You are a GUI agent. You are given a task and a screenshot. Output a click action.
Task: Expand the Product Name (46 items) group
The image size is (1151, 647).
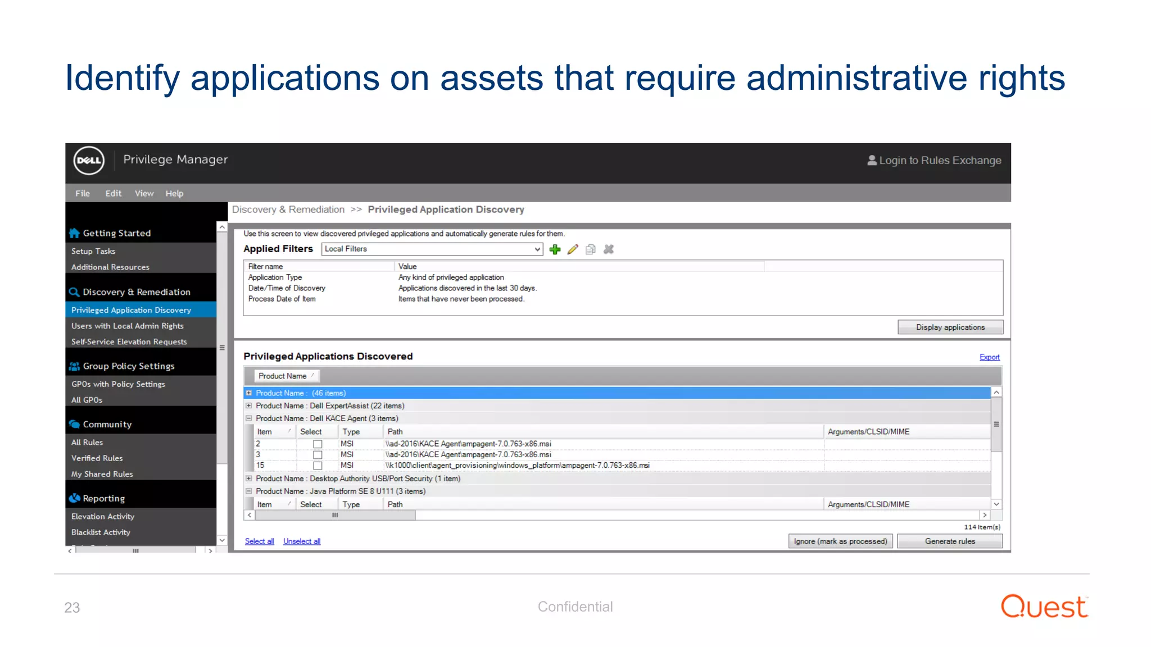pos(249,393)
